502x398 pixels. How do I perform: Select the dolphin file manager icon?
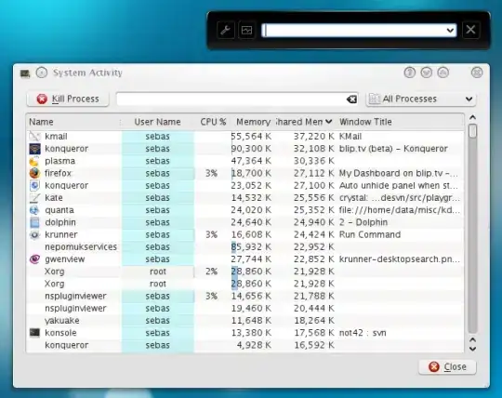[34, 222]
